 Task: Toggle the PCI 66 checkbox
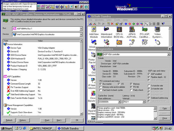[131, 87]
